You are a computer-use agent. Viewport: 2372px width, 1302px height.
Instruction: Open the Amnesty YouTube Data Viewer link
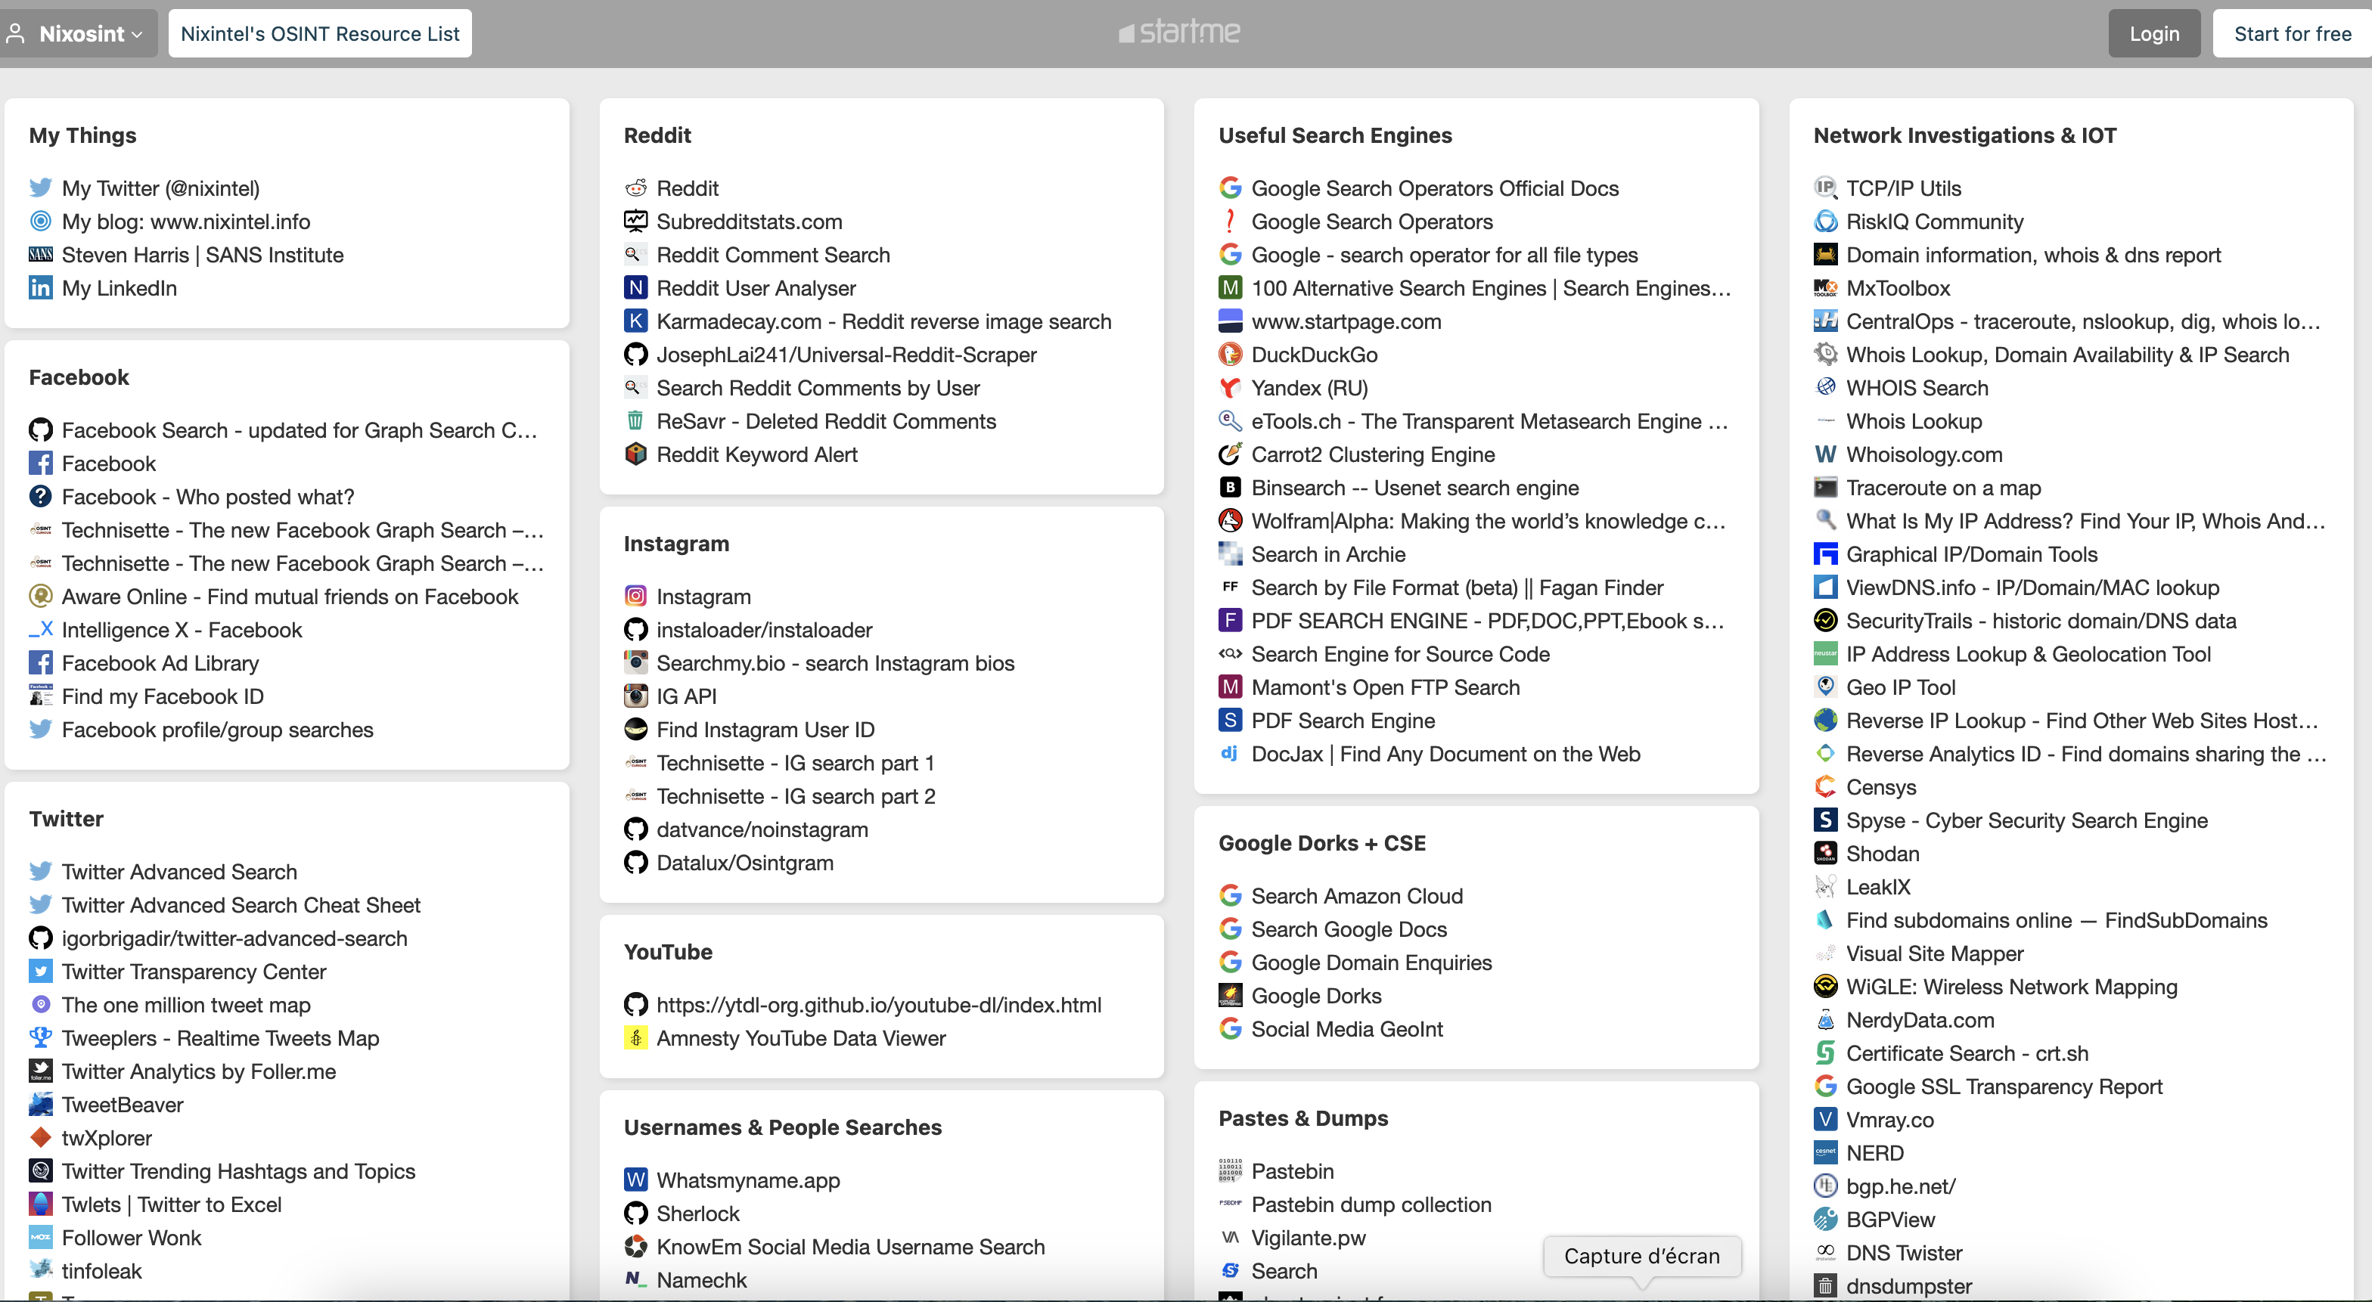coord(800,1037)
